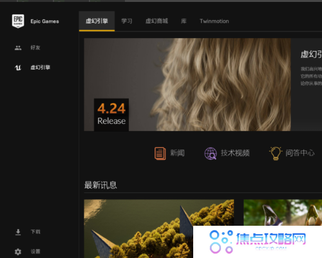
Task: Open 设置 in the sidebar
Action: click(x=35, y=252)
